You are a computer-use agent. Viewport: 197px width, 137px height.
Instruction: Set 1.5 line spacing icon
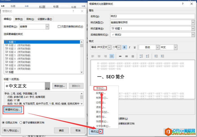[126, 56]
